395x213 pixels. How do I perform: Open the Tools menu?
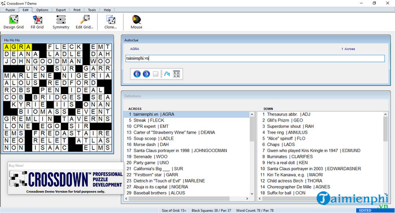[91, 10]
